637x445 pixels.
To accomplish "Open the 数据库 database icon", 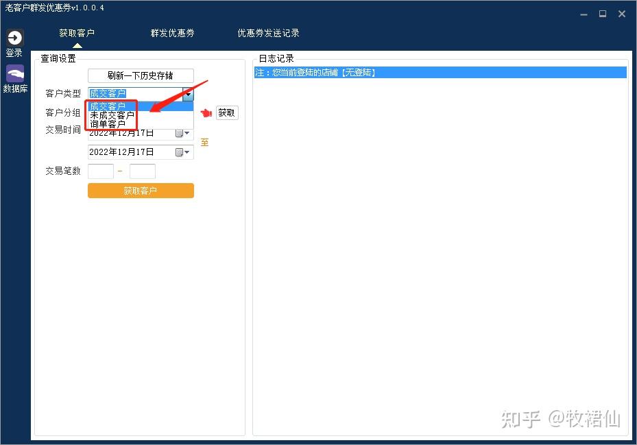I will point(15,74).
